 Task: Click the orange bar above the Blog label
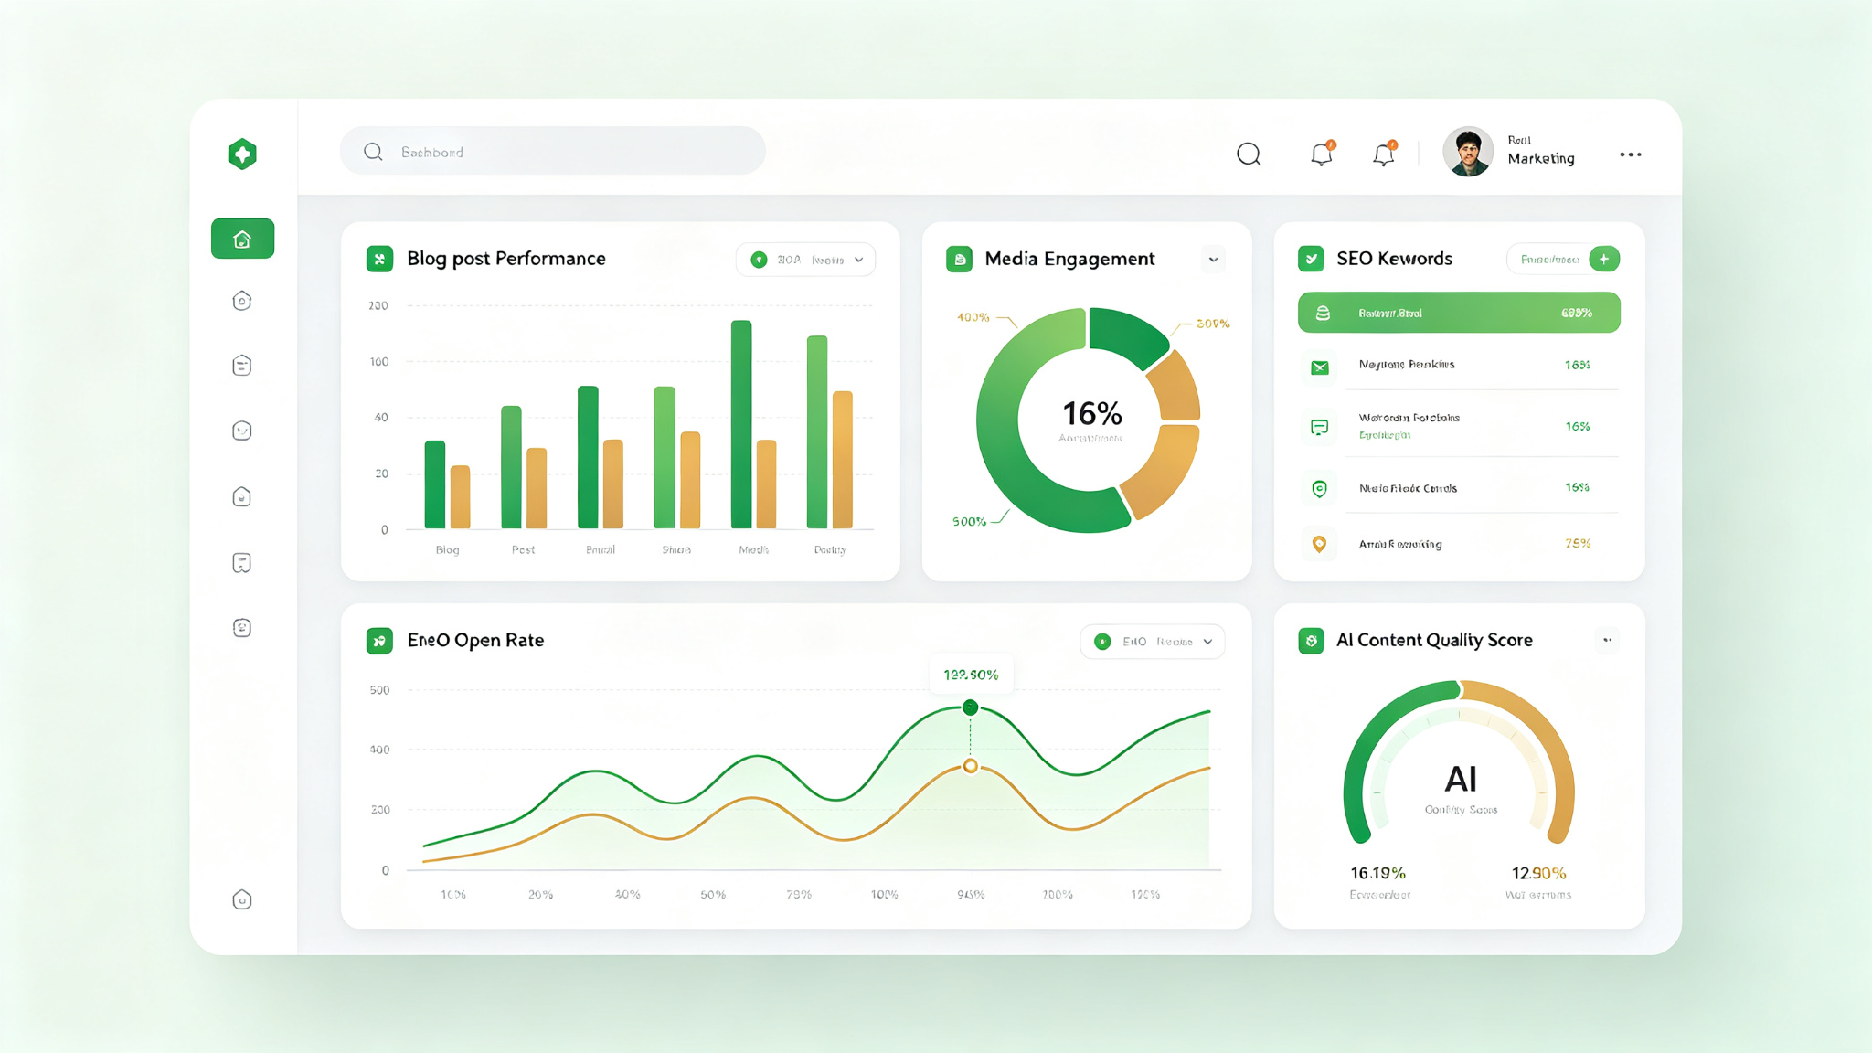(461, 497)
